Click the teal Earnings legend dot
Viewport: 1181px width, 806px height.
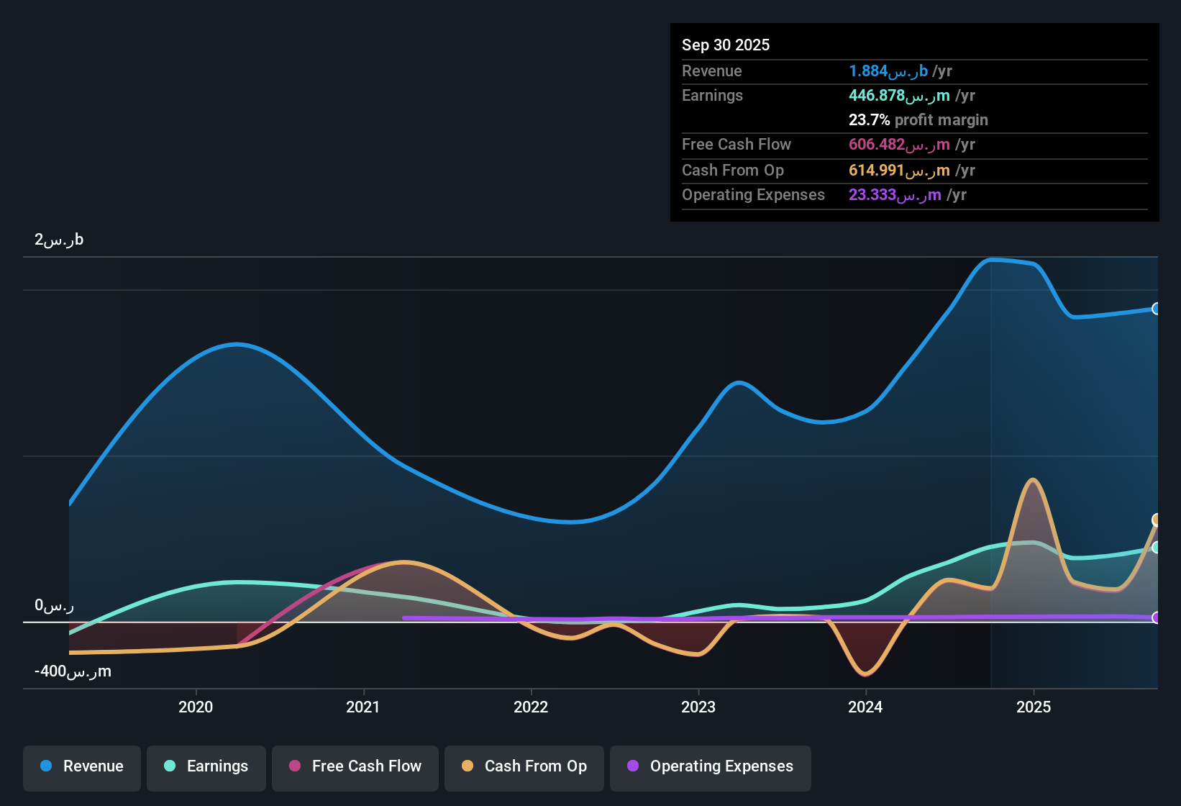coord(170,766)
